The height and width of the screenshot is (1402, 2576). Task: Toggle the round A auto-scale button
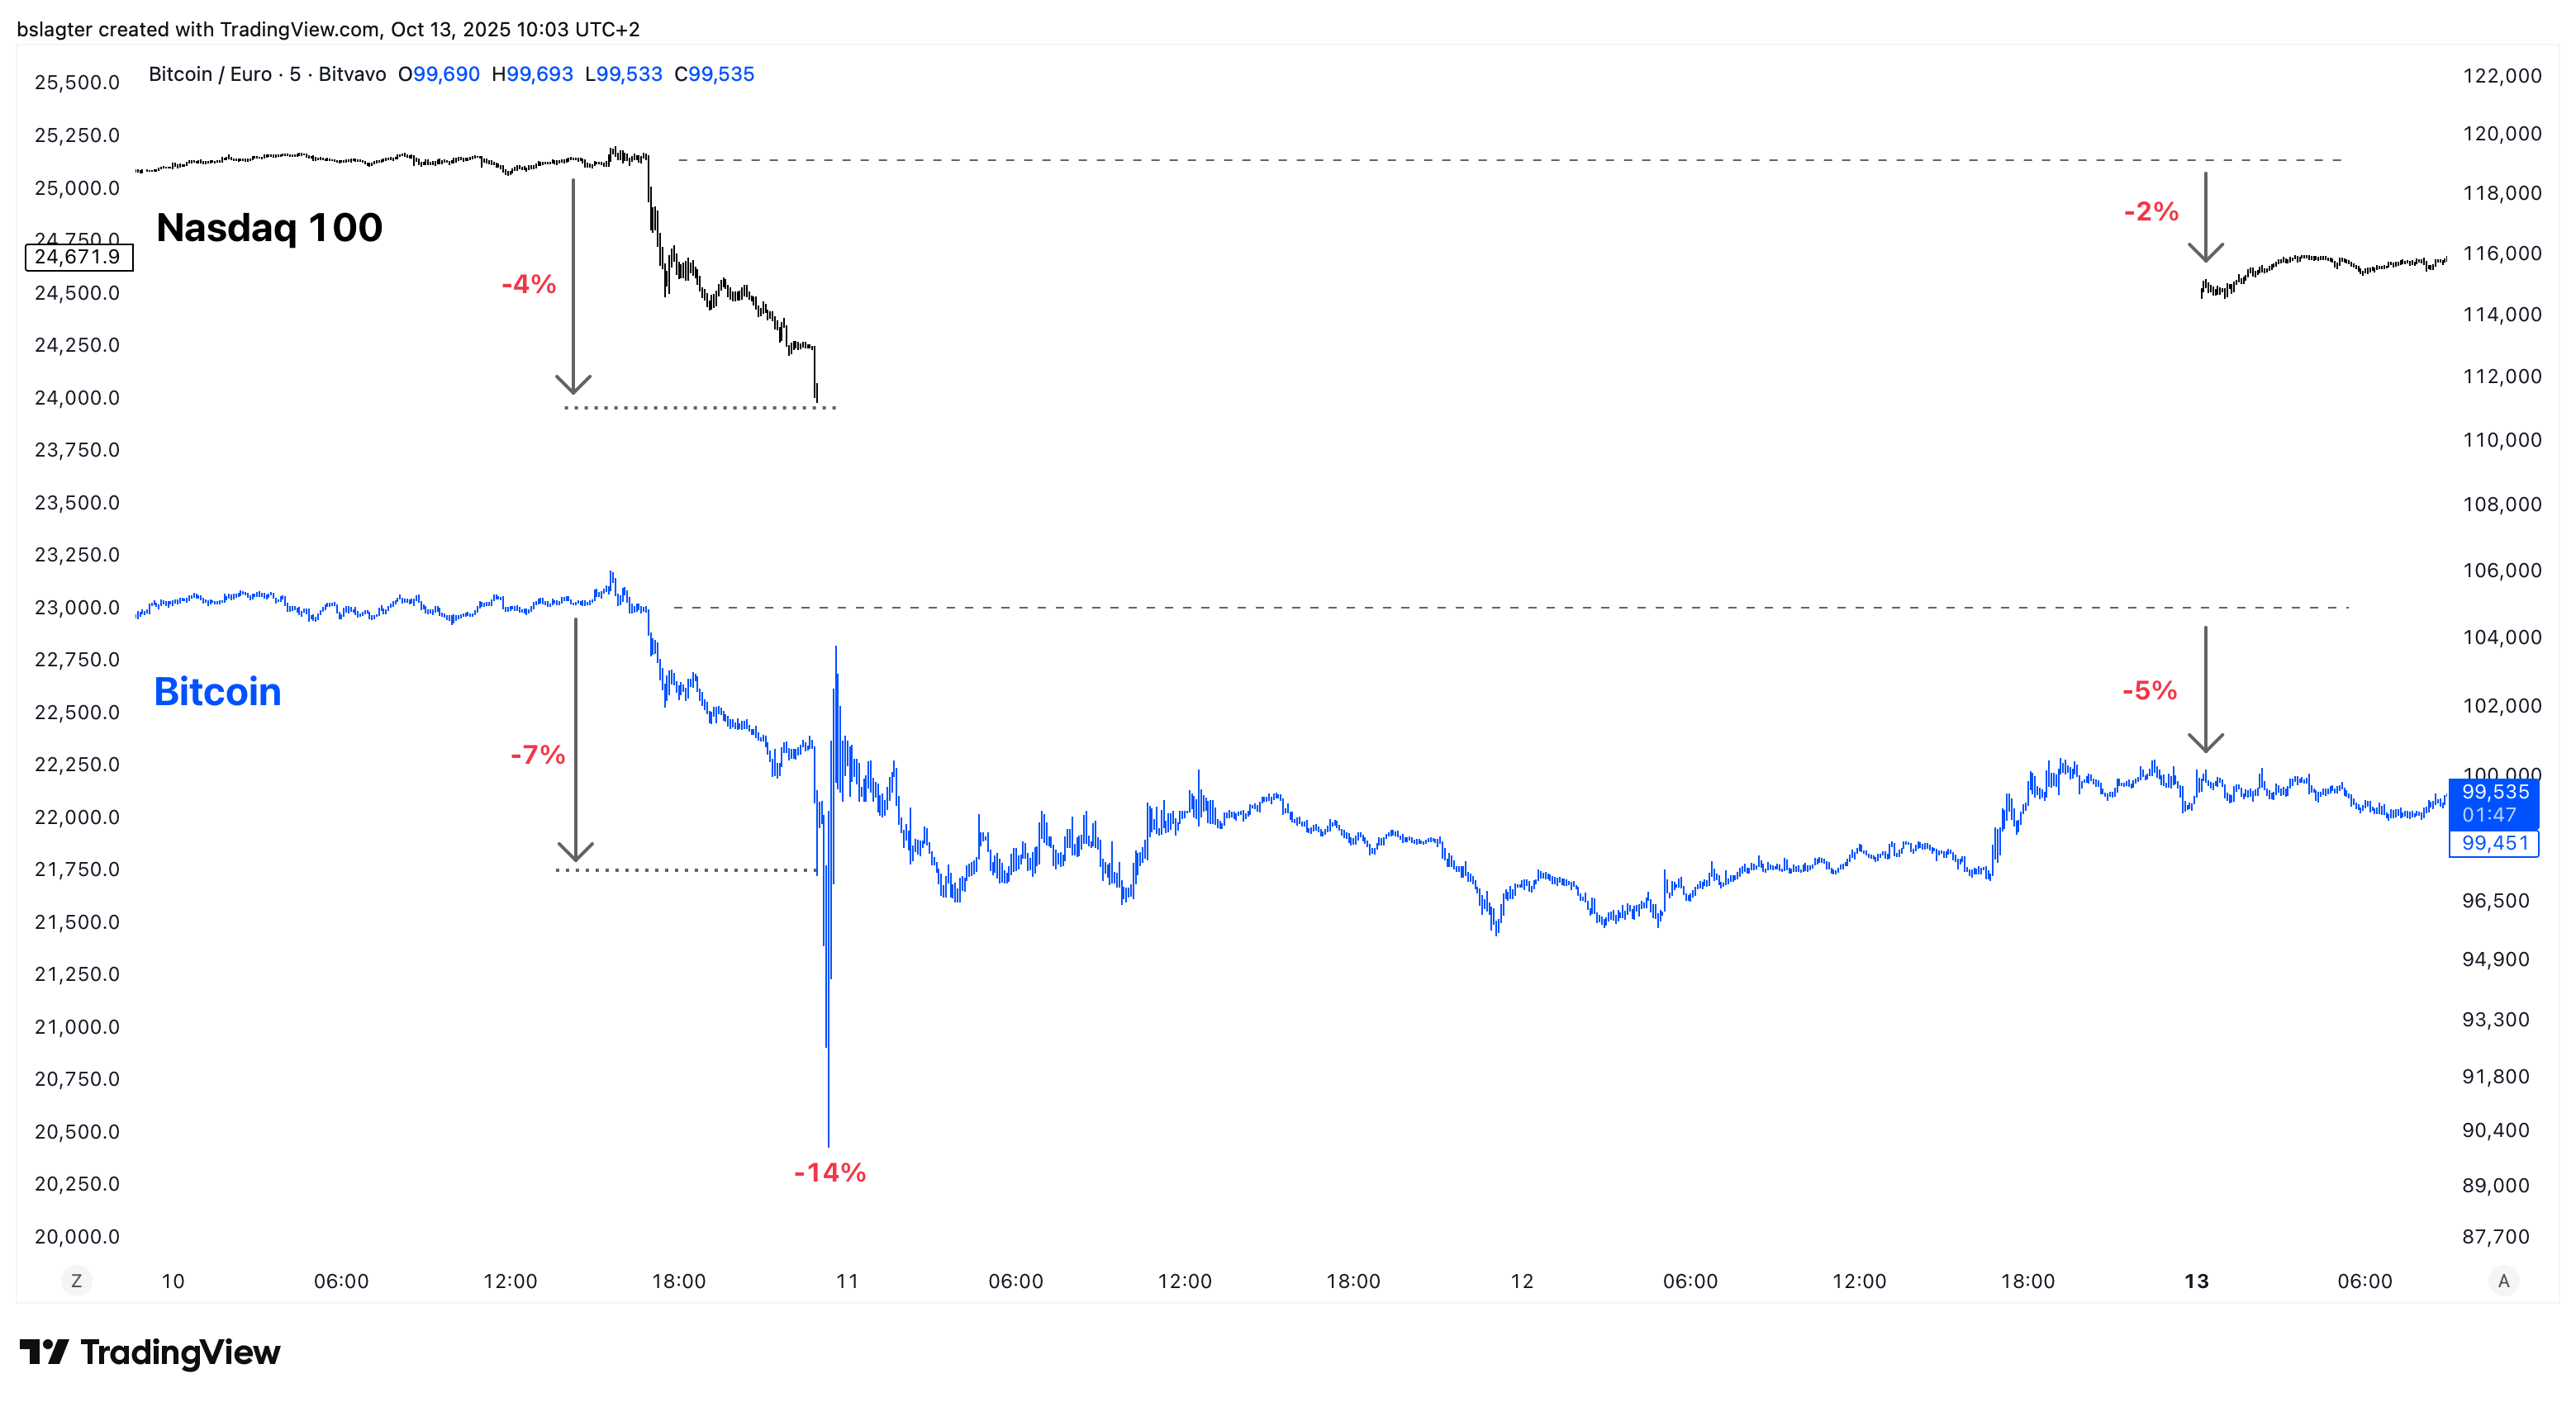pyautogui.click(x=2503, y=1281)
